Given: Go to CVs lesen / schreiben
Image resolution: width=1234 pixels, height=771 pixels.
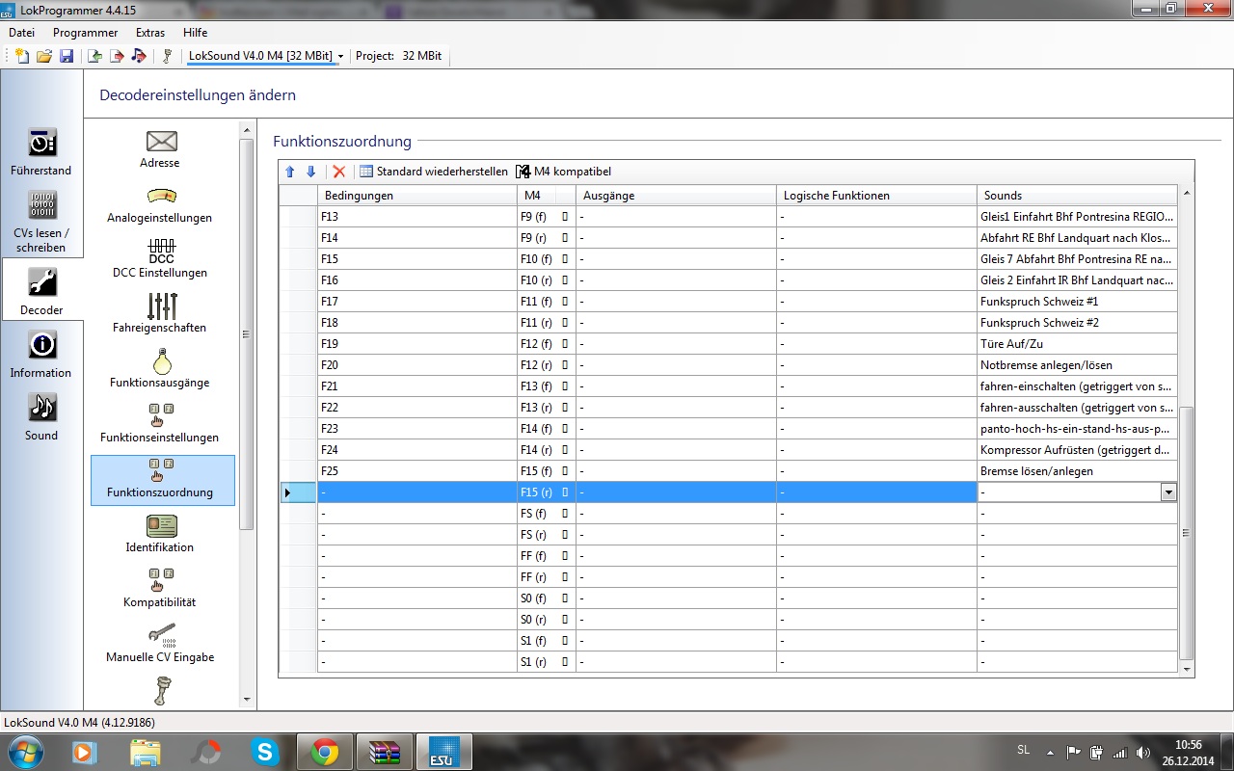Looking at the screenshot, I should pos(41,221).
